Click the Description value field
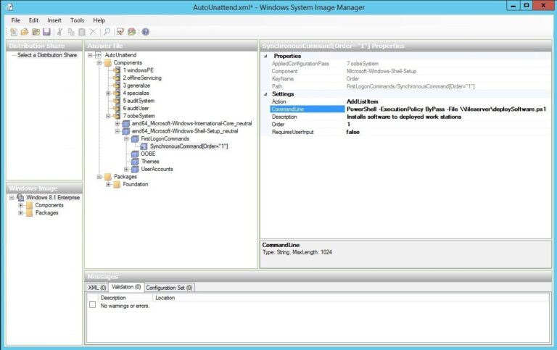This screenshot has width=557, height=350. tap(447, 117)
